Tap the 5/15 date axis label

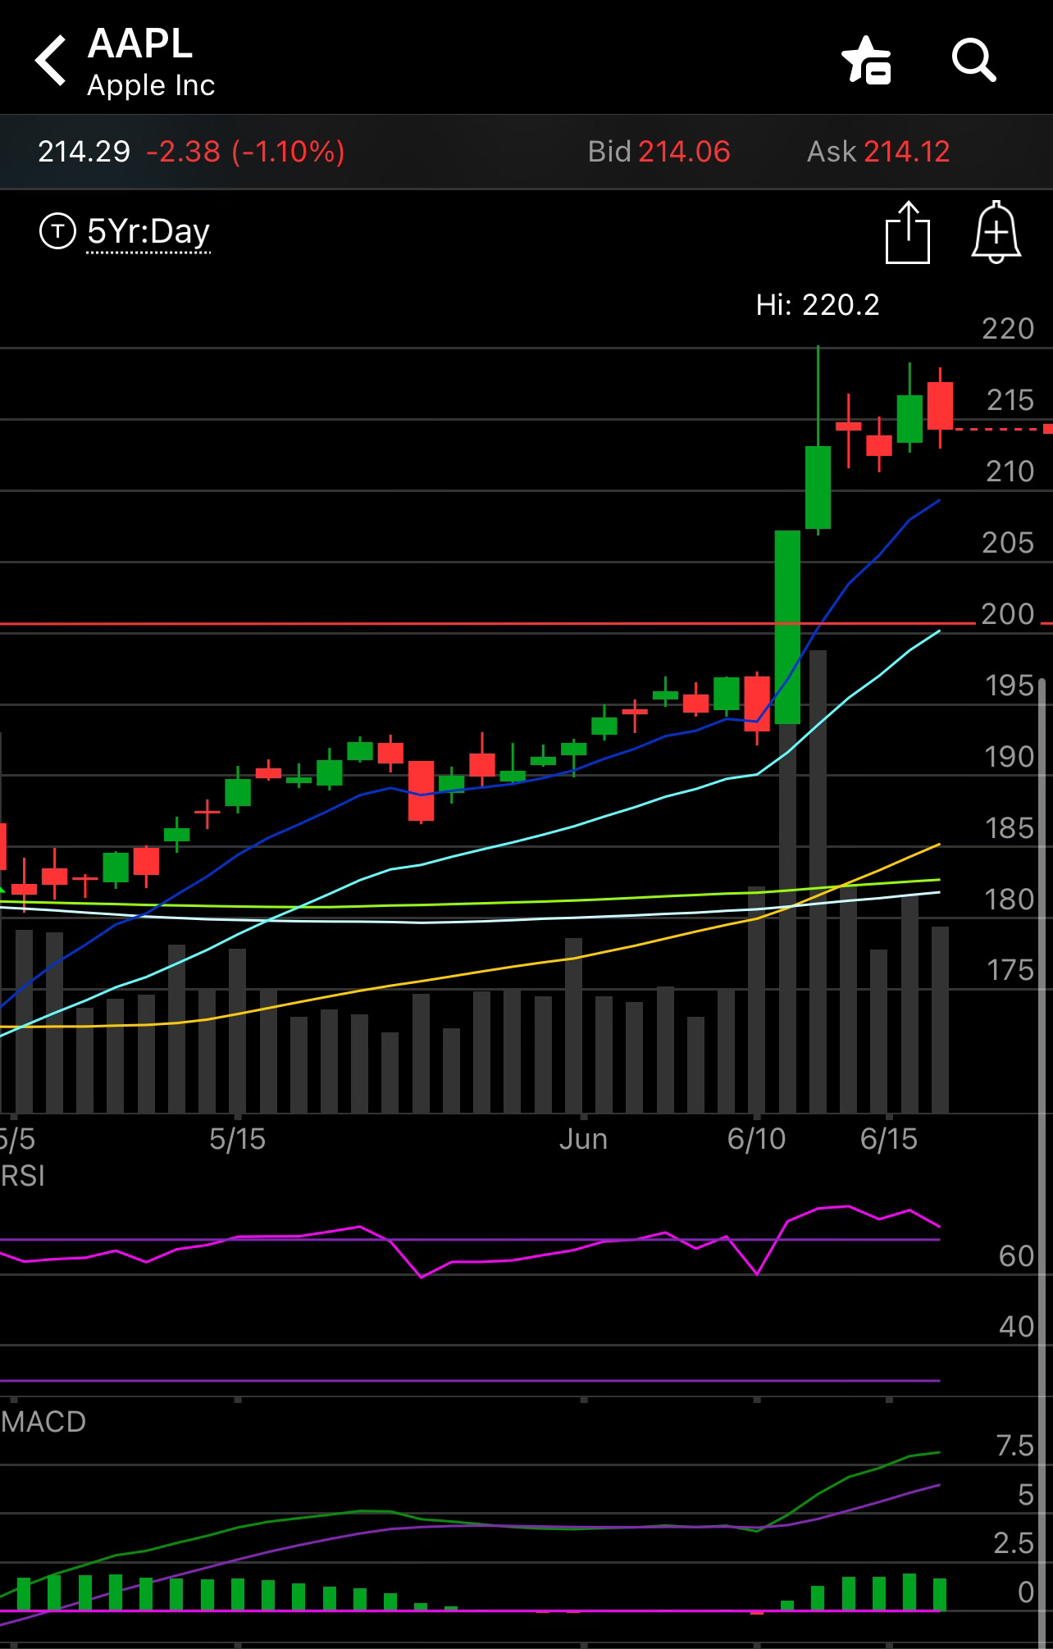point(237,1139)
